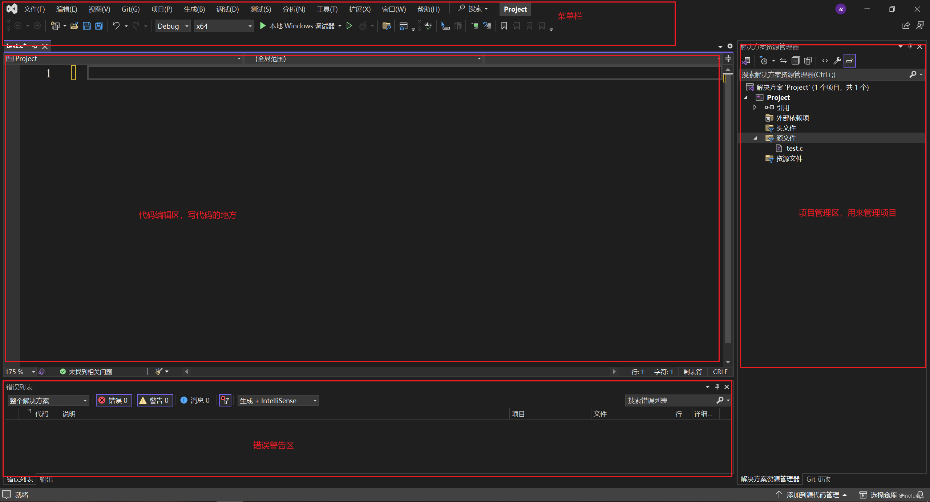Open the Debug configuration dropdown
930x502 pixels.
coord(173,26)
